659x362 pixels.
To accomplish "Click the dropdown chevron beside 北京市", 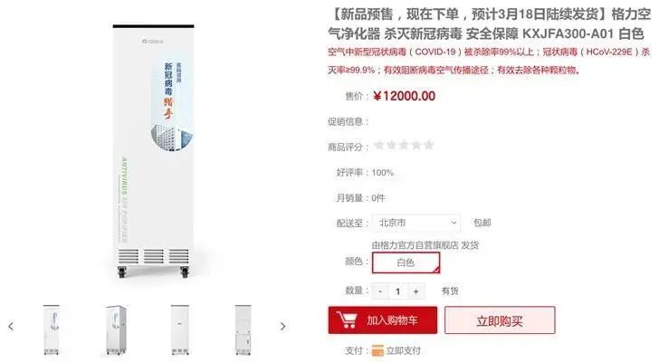I will click(x=454, y=223).
